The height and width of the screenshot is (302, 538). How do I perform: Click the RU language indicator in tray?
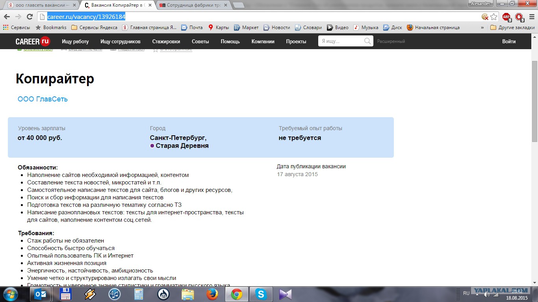point(466,293)
